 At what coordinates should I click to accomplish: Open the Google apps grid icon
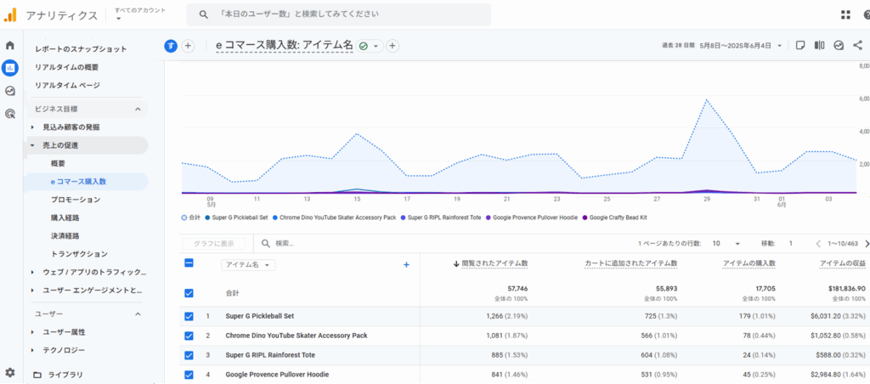[x=845, y=15]
